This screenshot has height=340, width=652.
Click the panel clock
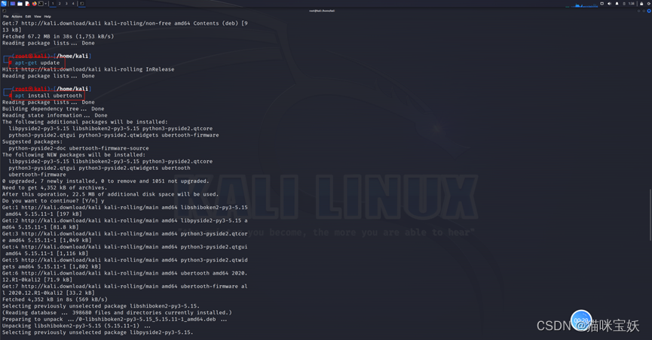(x=631, y=4)
